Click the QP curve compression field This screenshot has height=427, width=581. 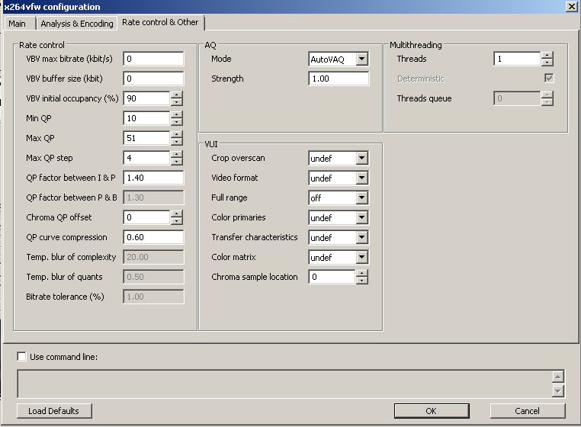pos(153,237)
